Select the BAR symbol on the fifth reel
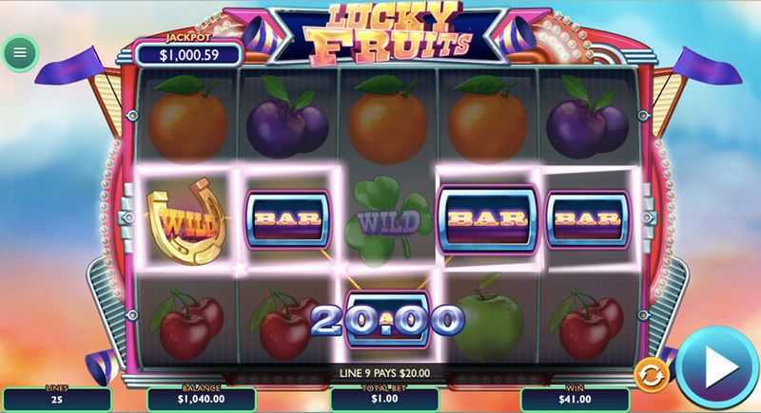 pyautogui.click(x=588, y=219)
